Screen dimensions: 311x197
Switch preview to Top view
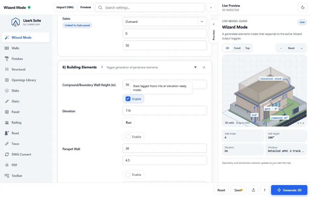(x=248, y=48)
